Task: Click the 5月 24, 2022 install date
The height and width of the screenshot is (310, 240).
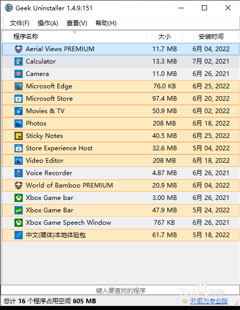Action: pos(211,210)
